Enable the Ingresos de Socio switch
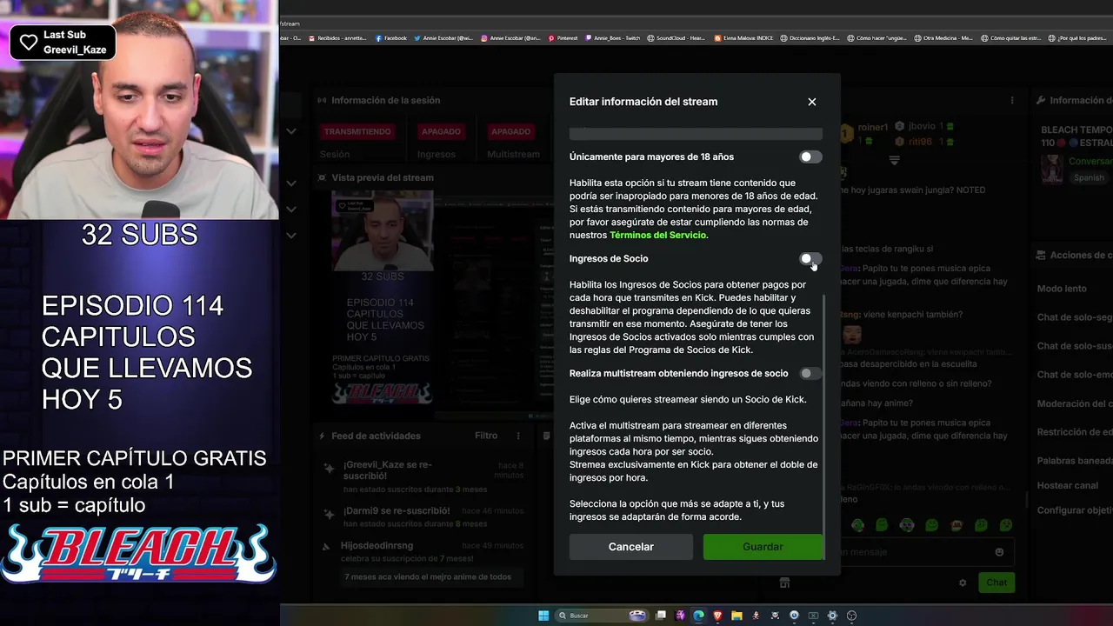The width and height of the screenshot is (1113, 626). pyautogui.click(x=810, y=259)
